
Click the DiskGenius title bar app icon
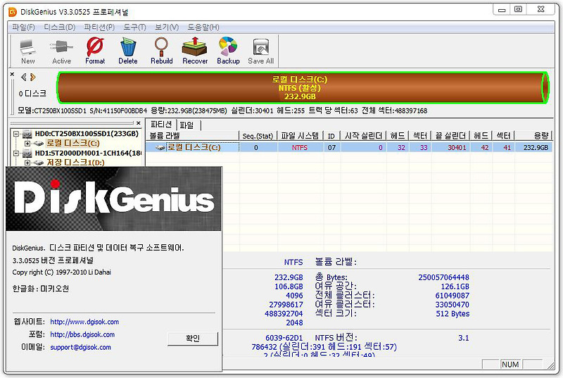click(13, 12)
